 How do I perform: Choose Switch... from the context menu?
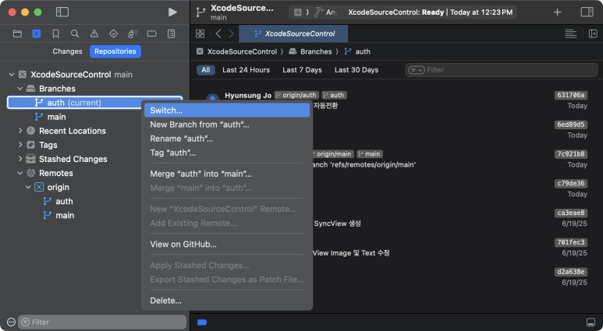227,111
